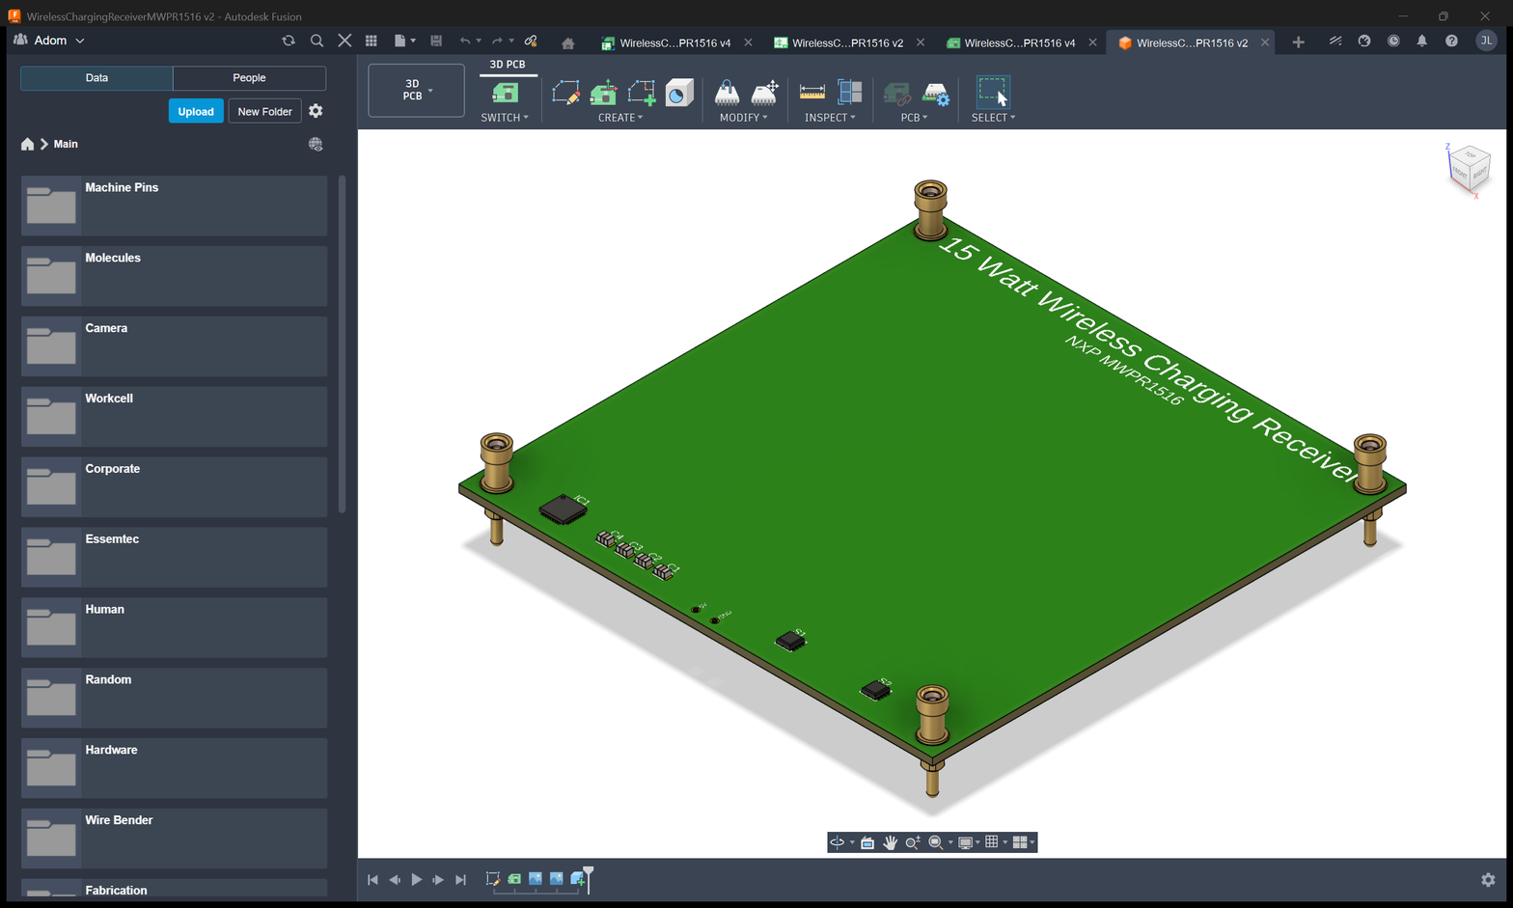This screenshot has height=908, width=1513.
Task: Open the JL user profile button
Action: (1486, 41)
